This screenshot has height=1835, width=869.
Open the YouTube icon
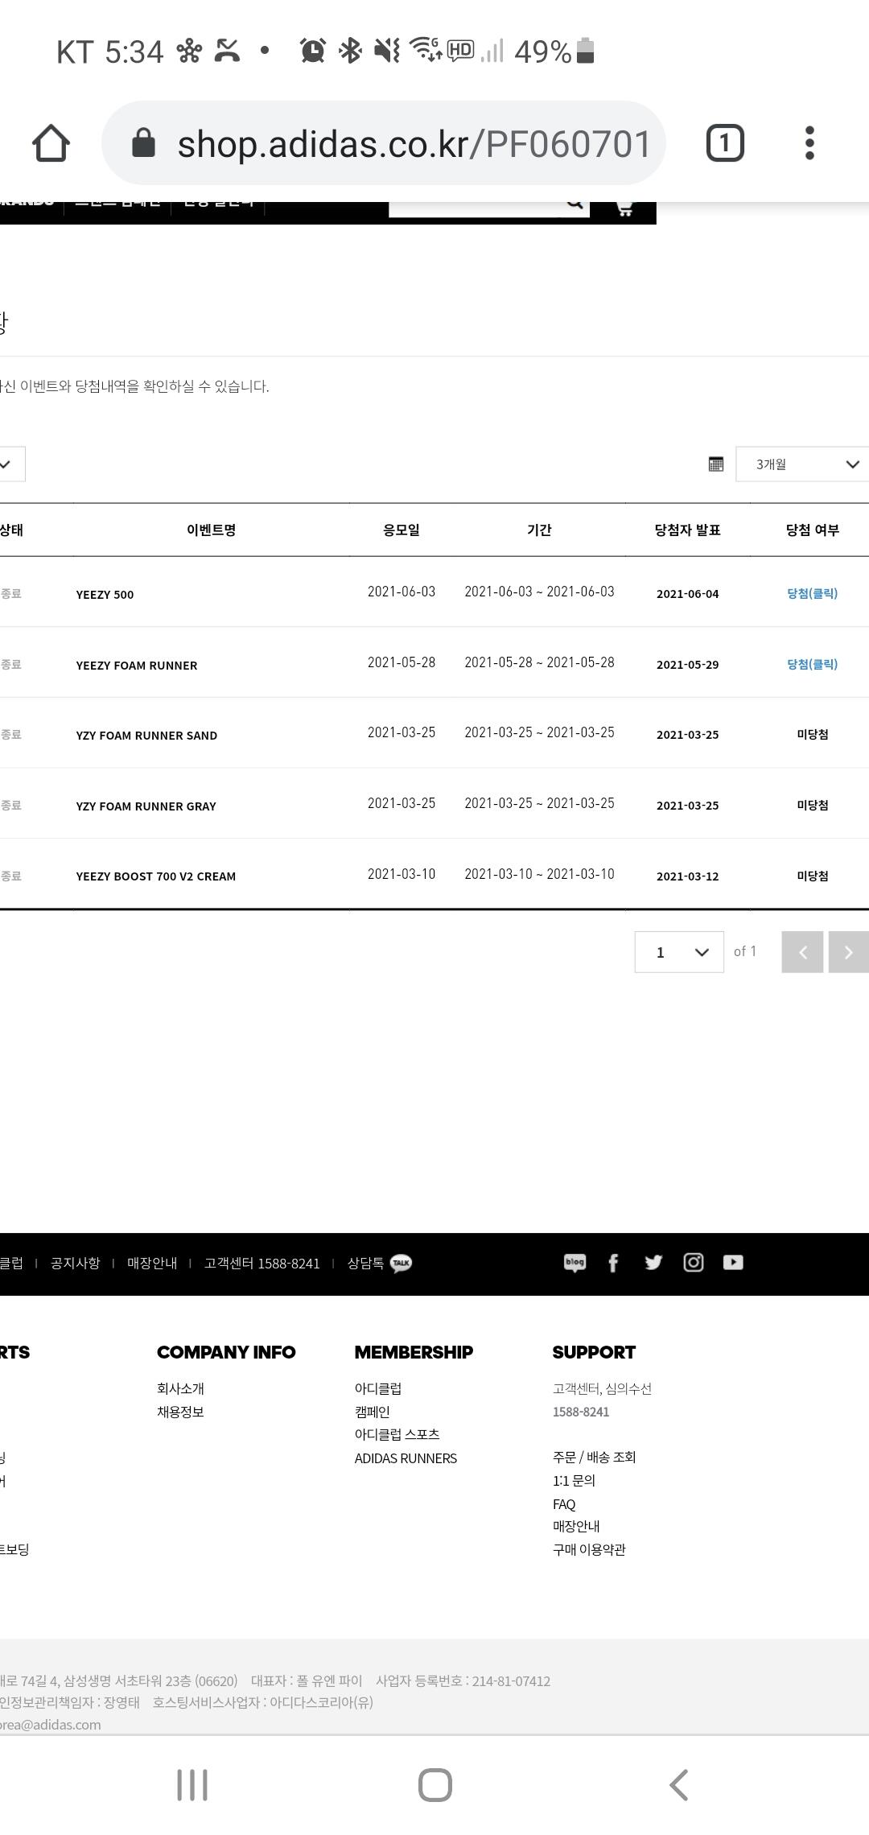point(733,1263)
